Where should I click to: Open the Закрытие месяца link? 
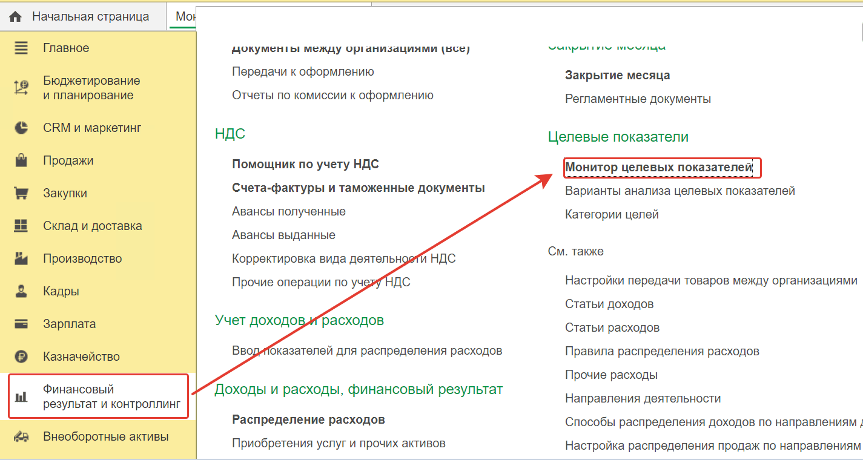coord(617,76)
